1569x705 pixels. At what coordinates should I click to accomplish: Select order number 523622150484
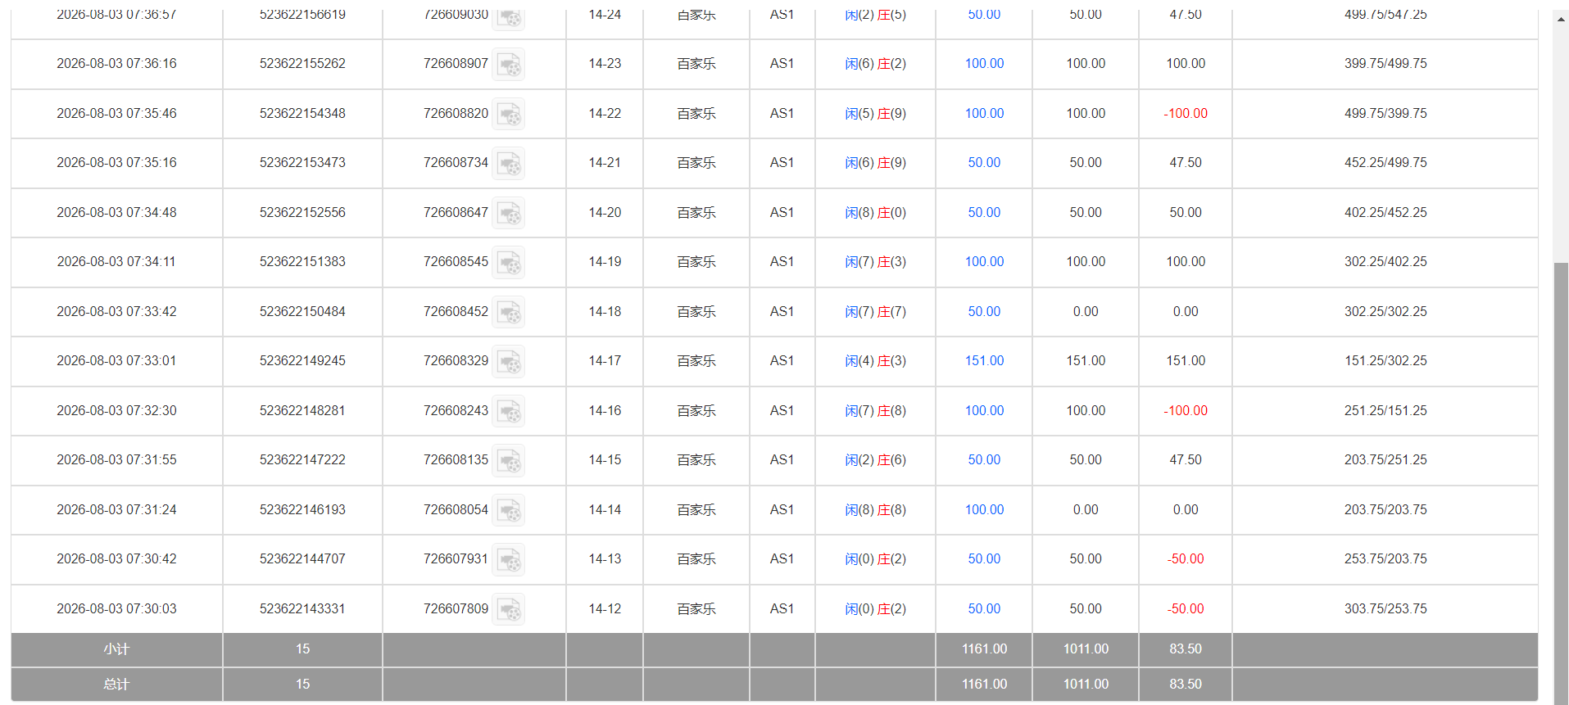coord(302,312)
